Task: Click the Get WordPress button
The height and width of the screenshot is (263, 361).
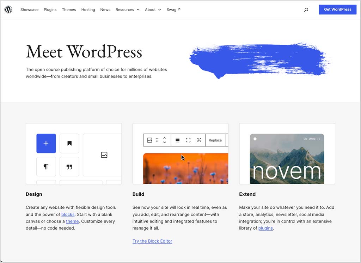Action: [x=337, y=10]
